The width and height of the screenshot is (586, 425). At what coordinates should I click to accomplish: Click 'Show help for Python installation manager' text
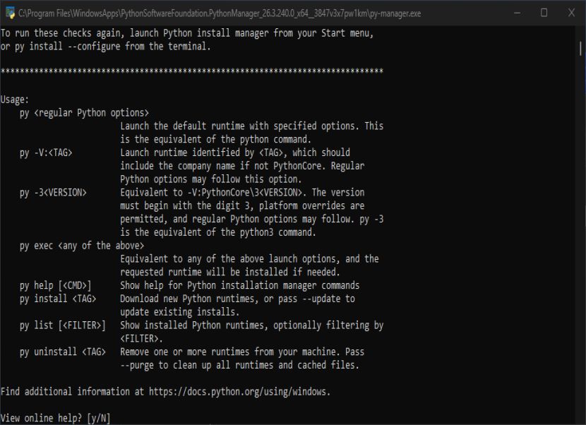pos(240,286)
